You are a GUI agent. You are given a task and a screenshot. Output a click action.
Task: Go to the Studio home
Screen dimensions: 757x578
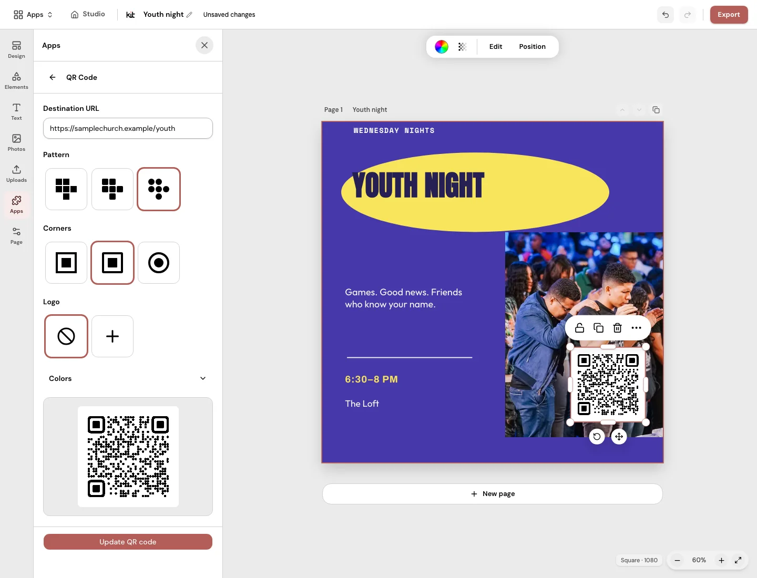pos(88,14)
